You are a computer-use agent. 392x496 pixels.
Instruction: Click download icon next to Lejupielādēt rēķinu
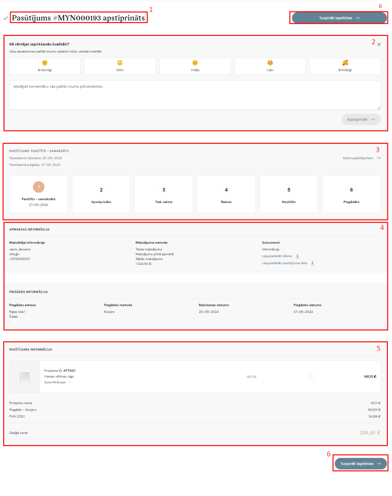click(298, 256)
